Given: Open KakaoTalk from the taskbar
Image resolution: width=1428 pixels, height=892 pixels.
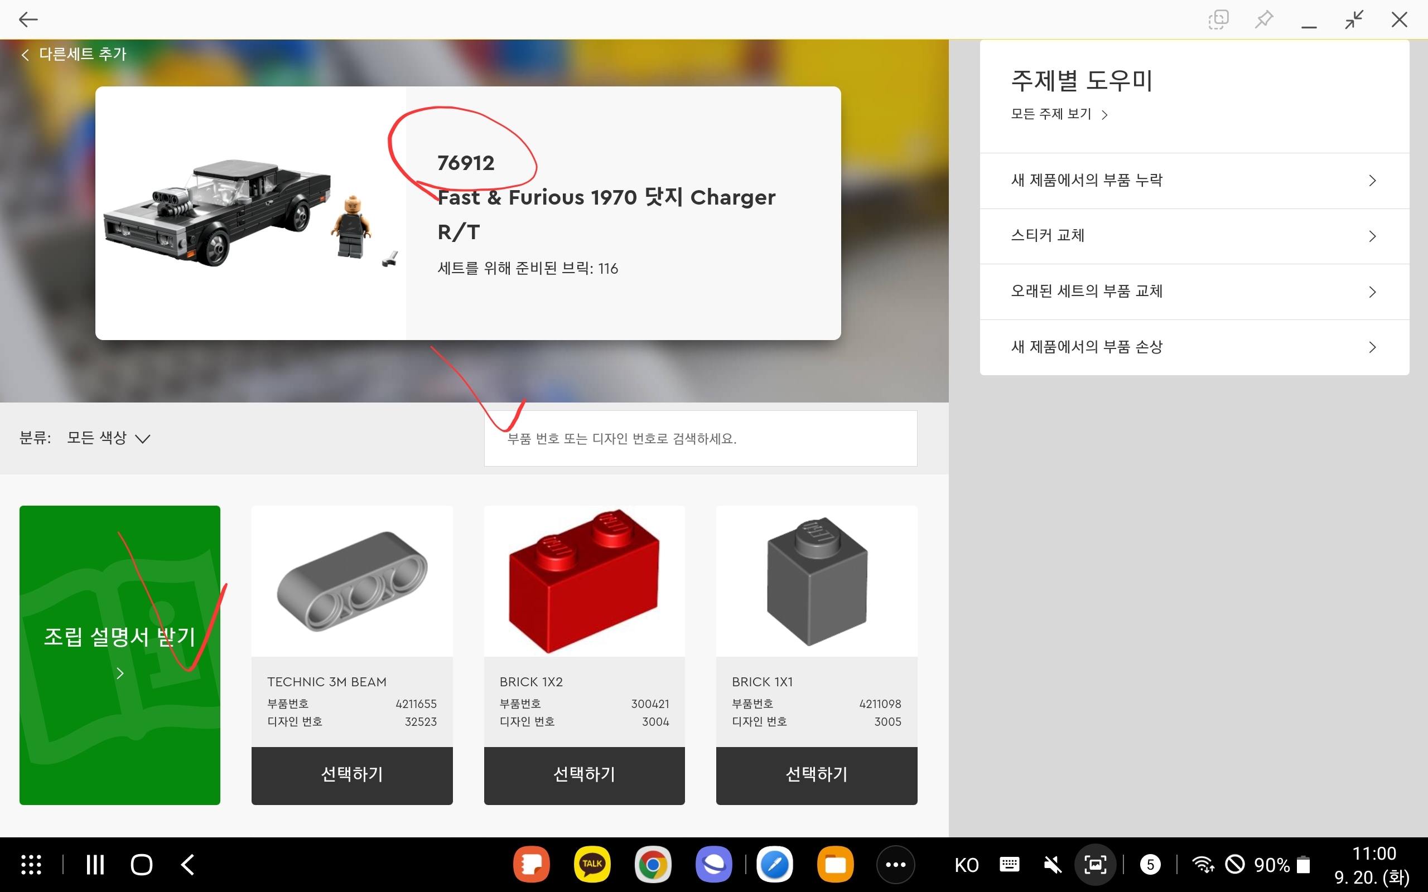Looking at the screenshot, I should point(592,865).
